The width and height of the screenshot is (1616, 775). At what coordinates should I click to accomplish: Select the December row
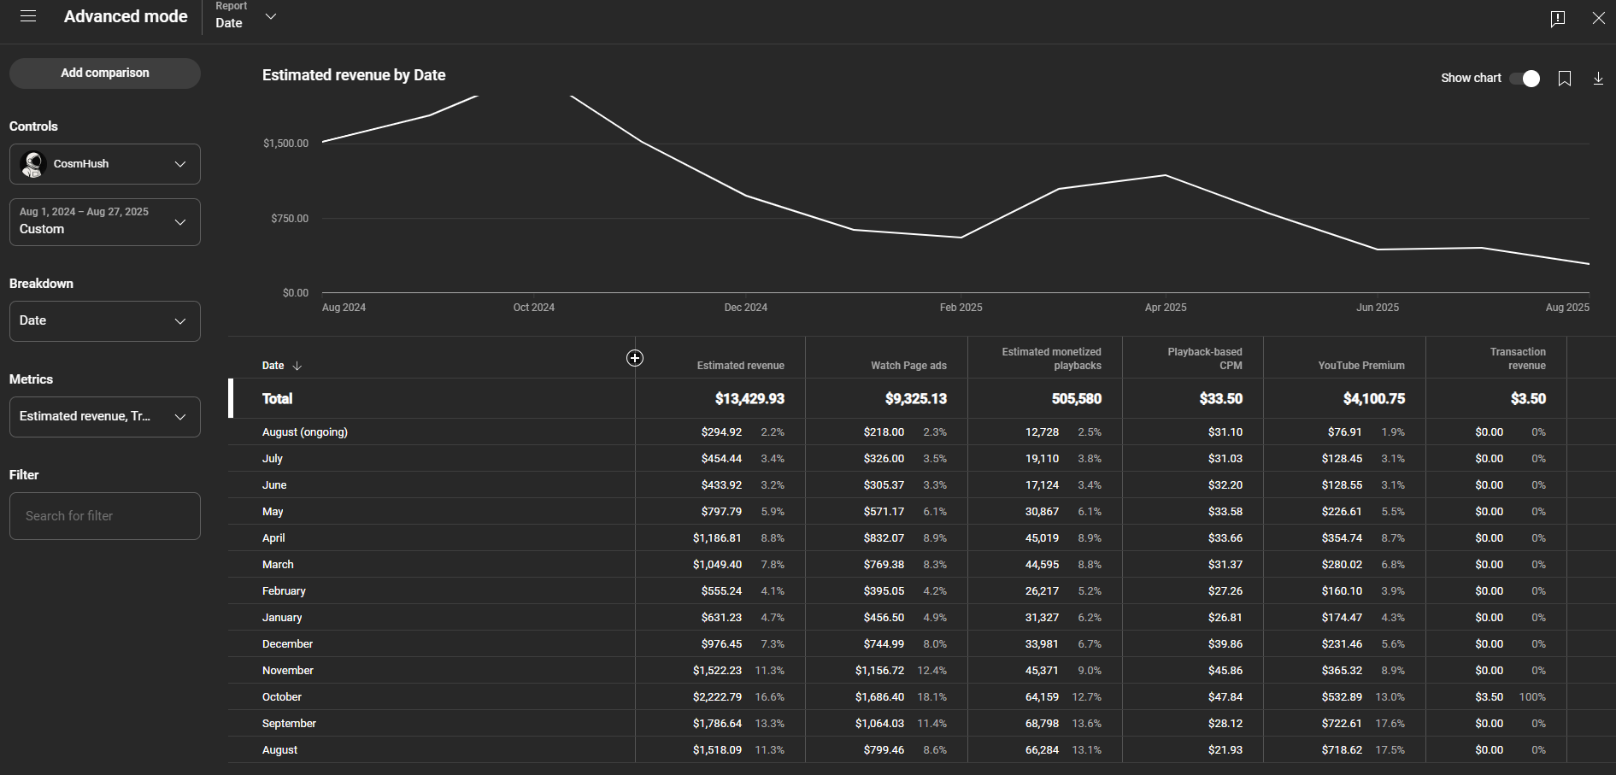click(x=922, y=644)
